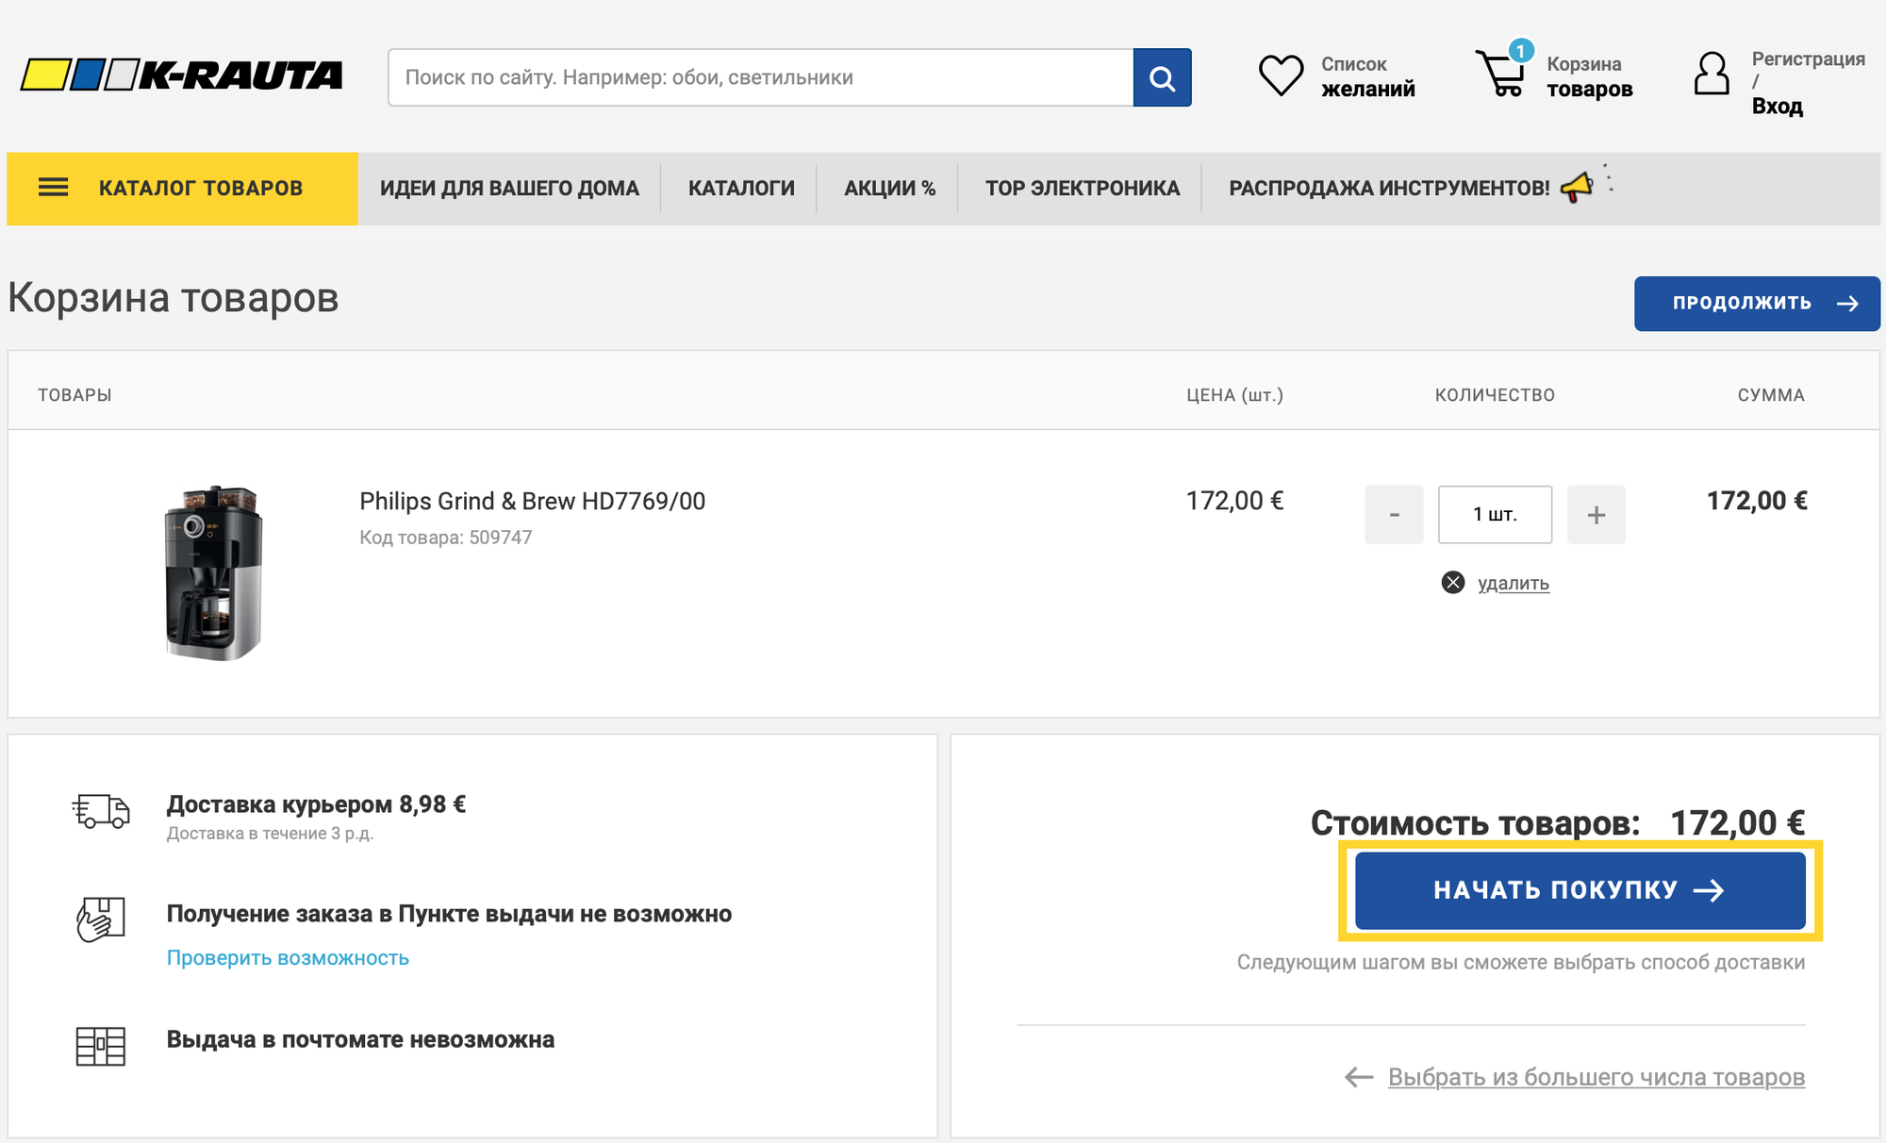Click the СУММА column header

click(1771, 395)
